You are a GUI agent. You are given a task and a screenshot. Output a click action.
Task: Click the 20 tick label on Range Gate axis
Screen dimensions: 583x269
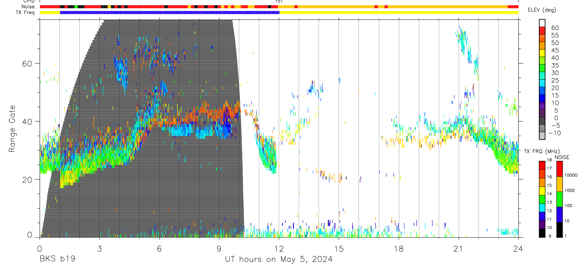click(x=28, y=179)
